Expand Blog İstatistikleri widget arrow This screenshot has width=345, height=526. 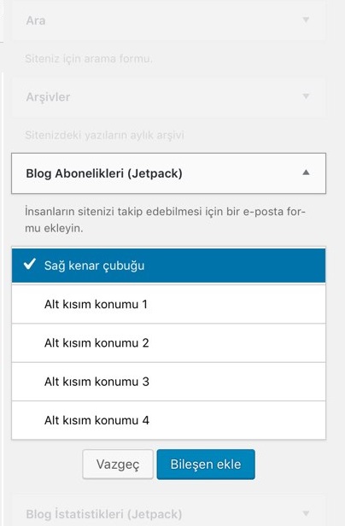pyautogui.click(x=306, y=513)
